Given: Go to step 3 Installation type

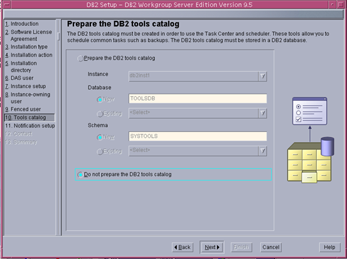Looking at the screenshot, I should [x=26, y=47].
